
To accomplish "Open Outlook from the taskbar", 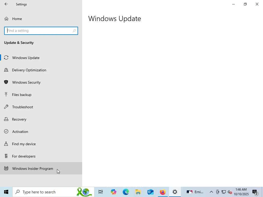I will tap(151, 192).
